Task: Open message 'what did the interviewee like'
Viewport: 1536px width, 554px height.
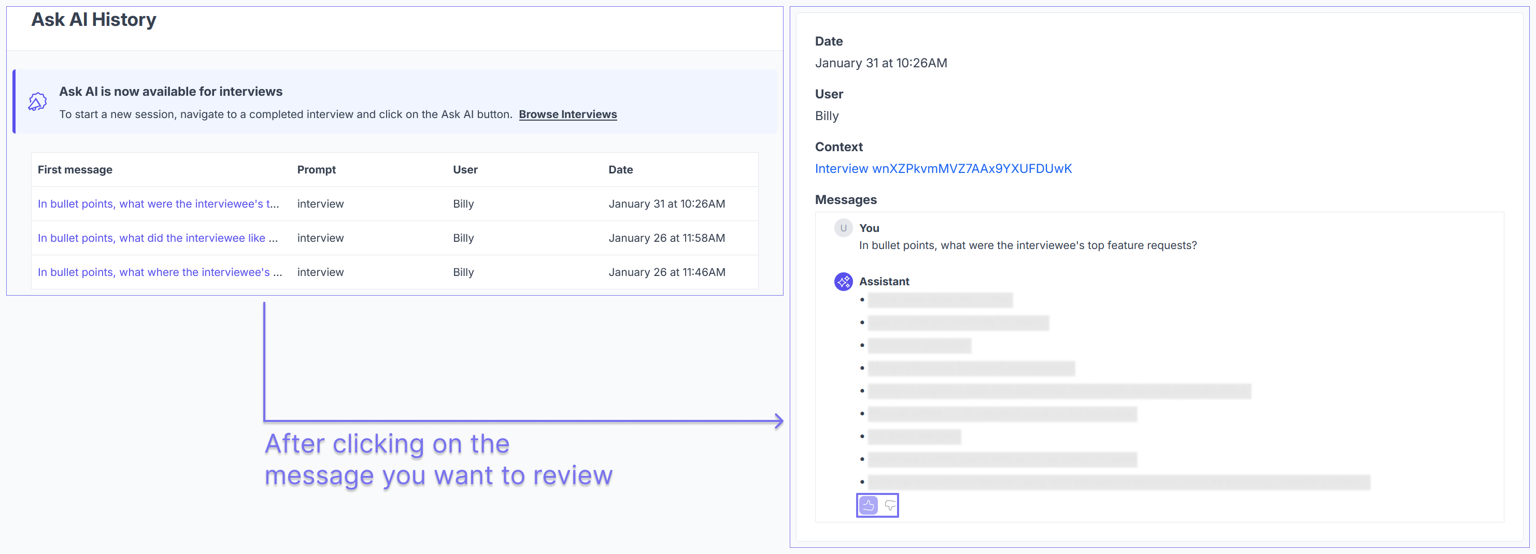Action: pos(158,238)
